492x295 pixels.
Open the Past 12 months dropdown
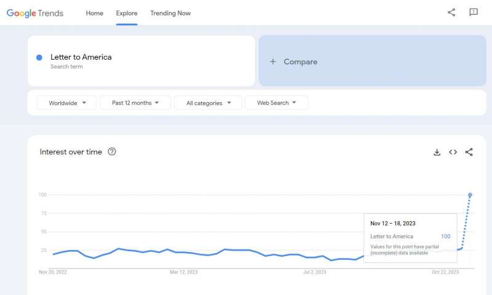135,103
